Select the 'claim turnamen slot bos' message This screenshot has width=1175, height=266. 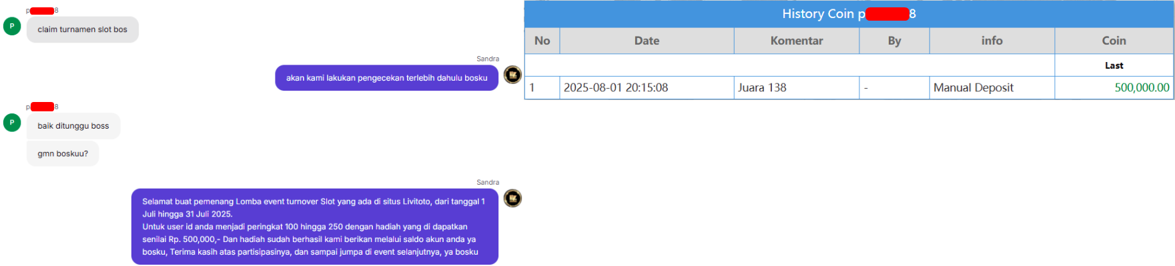tap(83, 29)
